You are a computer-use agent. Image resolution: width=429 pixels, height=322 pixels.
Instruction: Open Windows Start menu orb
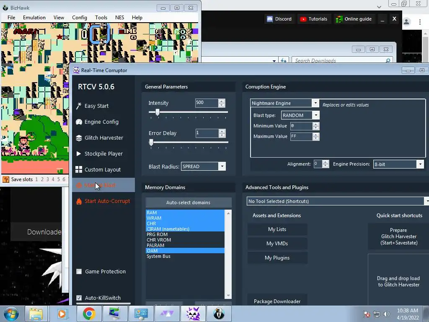[x=11, y=314]
